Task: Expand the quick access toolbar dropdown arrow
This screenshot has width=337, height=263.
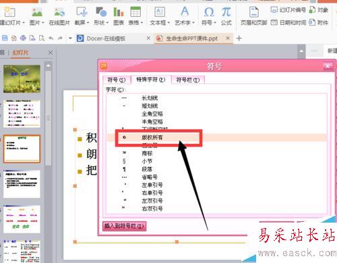Action: [70, 38]
